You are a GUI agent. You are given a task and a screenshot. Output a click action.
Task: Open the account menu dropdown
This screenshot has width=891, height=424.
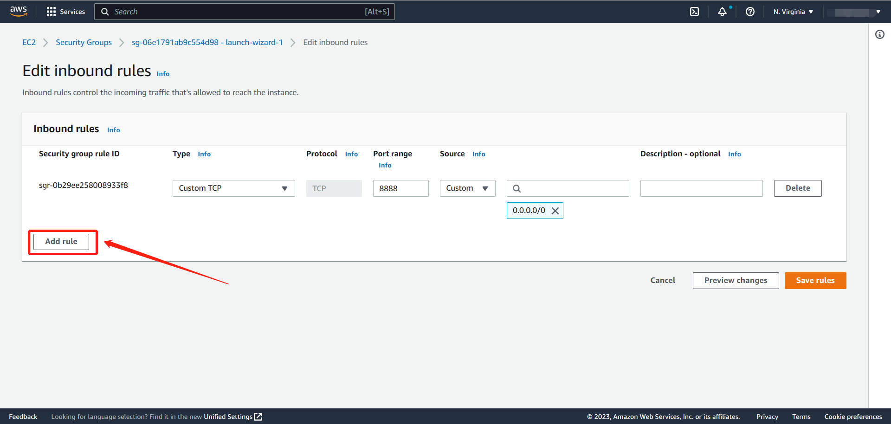point(855,12)
